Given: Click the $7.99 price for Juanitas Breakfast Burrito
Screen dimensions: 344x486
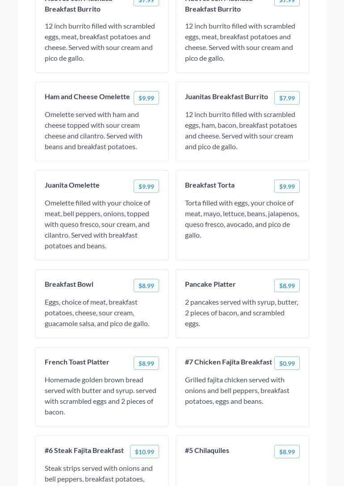Looking at the screenshot, I should coord(287,98).
